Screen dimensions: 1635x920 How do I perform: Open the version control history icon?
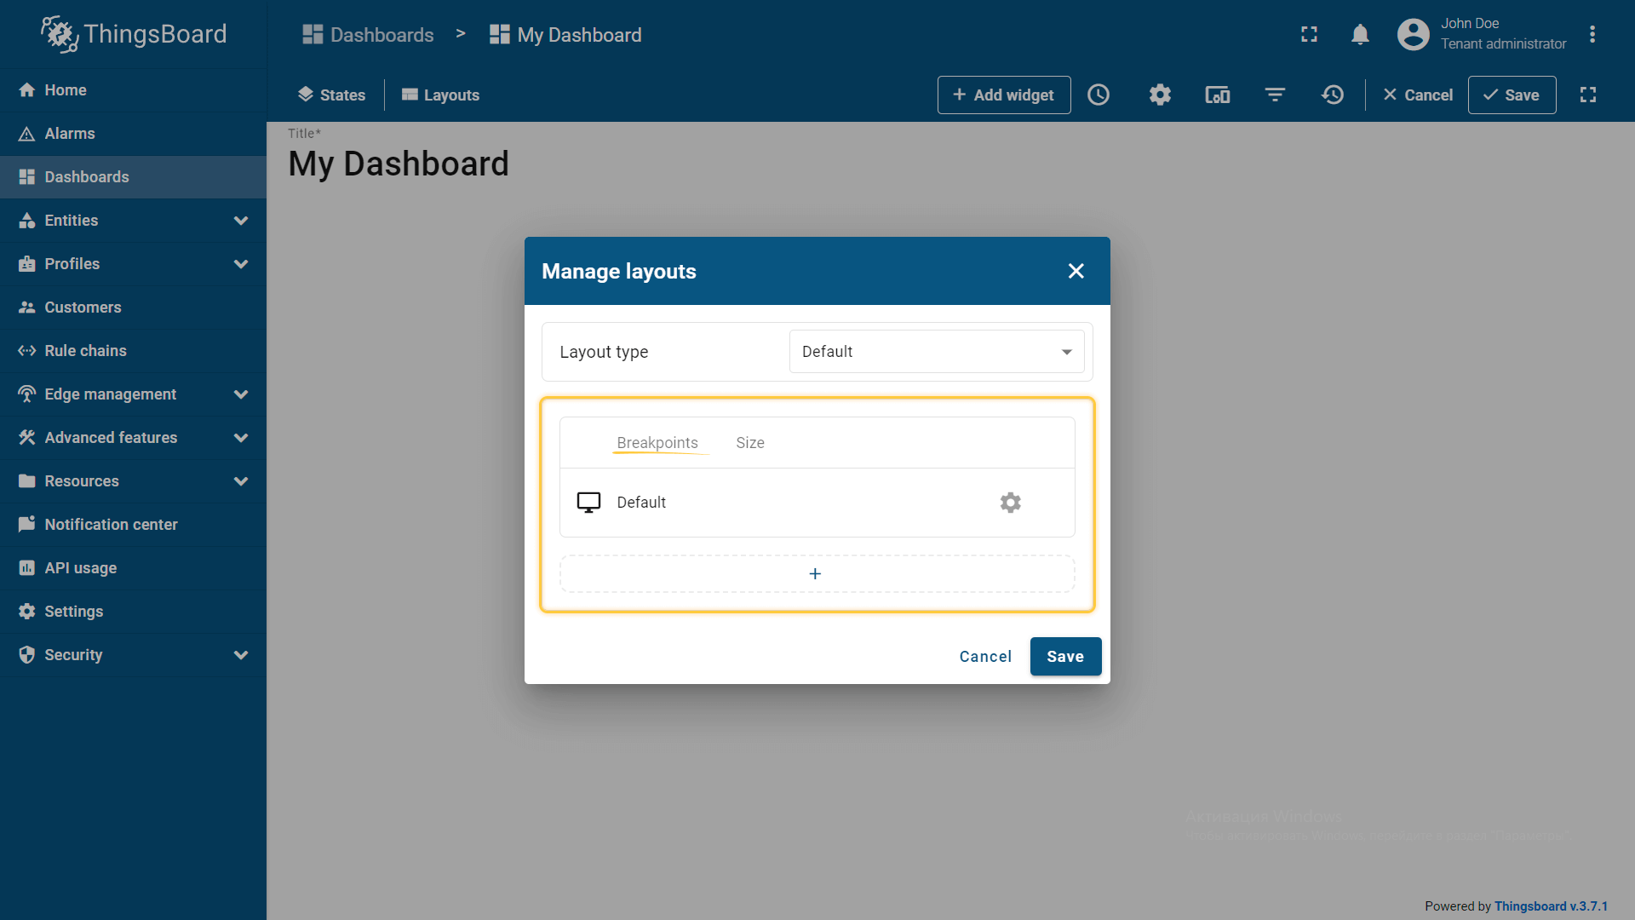pyautogui.click(x=1333, y=95)
